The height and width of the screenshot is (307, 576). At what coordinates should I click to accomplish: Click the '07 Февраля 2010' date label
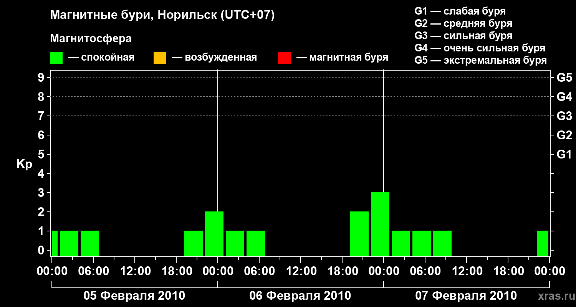[466, 296]
